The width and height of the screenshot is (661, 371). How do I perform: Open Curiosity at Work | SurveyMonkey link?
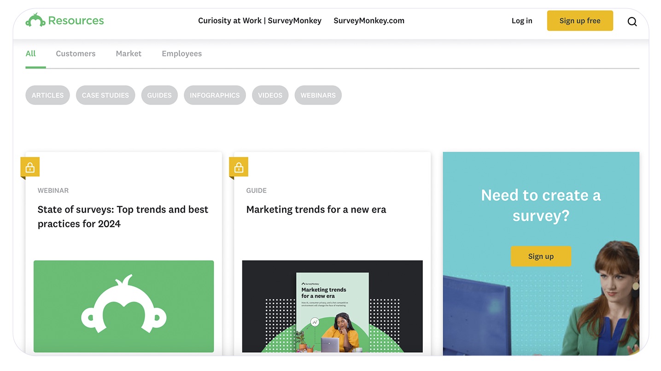pyautogui.click(x=259, y=21)
